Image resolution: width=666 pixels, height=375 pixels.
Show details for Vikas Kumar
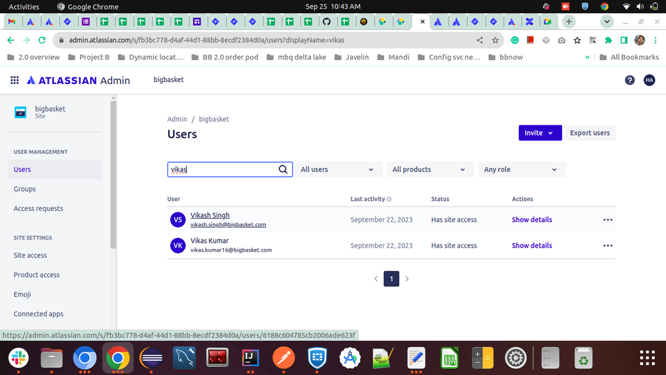532,246
